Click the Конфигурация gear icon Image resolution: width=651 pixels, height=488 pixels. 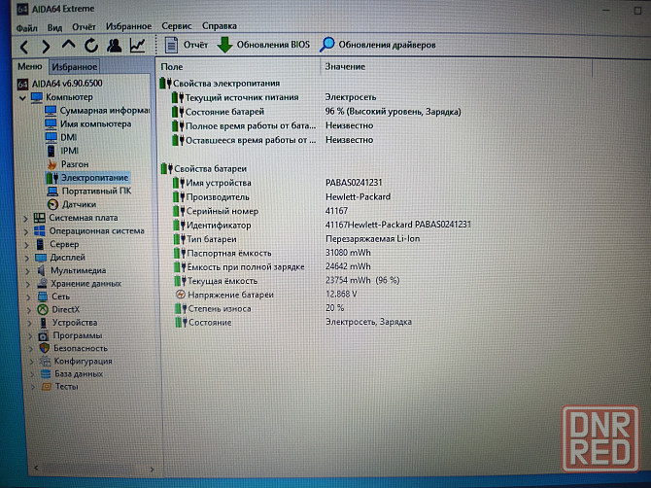point(45,362)
